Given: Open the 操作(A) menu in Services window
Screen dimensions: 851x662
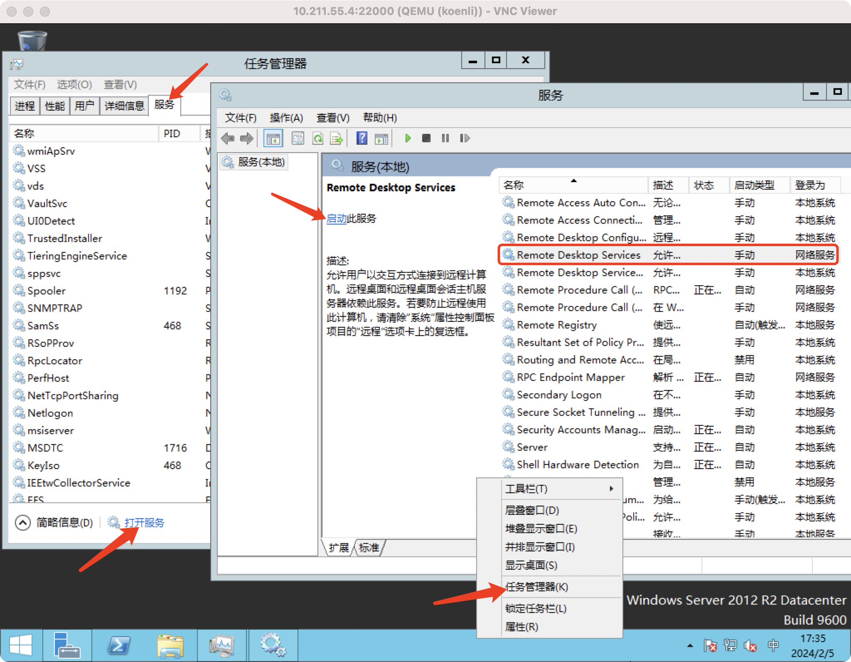Looking at the screenshot, I should (x=286, y=118).
